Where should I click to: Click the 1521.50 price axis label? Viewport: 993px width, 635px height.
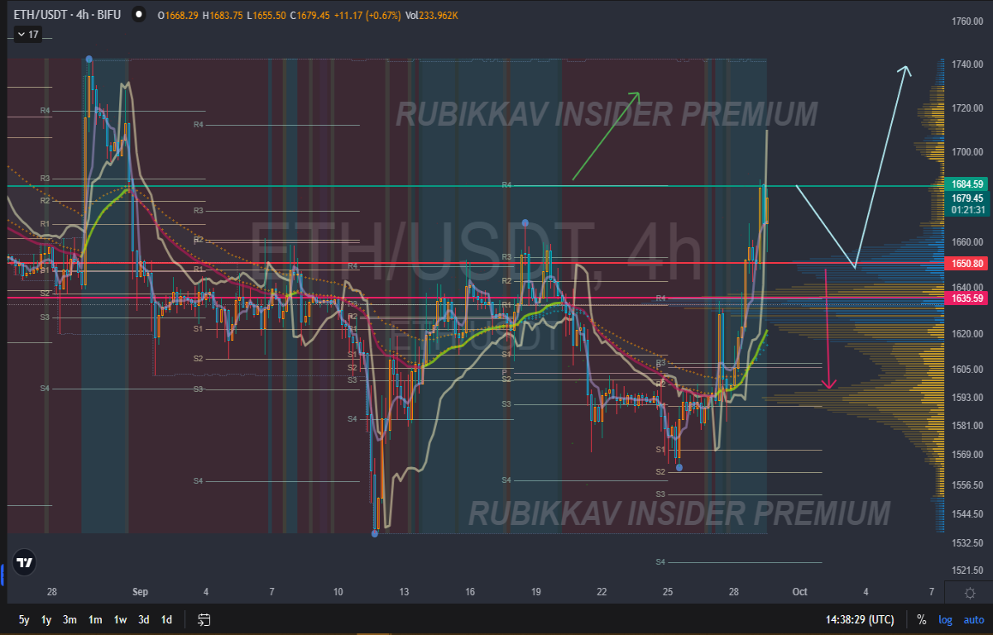(967, 571)
